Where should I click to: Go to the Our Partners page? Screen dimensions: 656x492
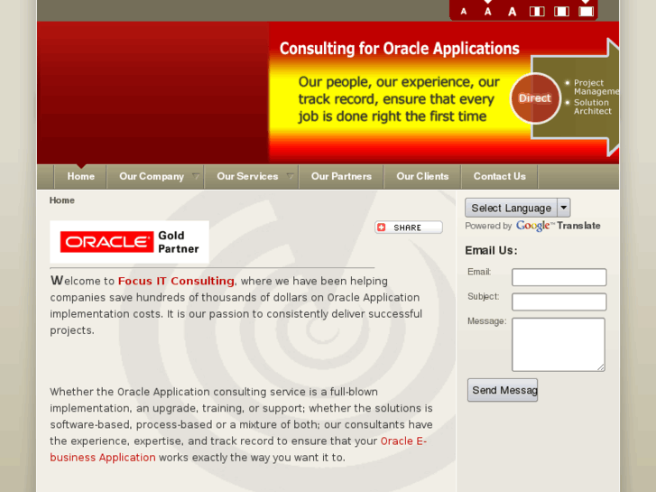(x=341, y=177)
